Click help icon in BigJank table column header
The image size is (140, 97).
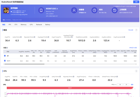coord(67,52)
